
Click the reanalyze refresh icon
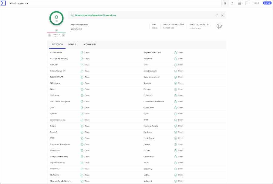(217, 15)
